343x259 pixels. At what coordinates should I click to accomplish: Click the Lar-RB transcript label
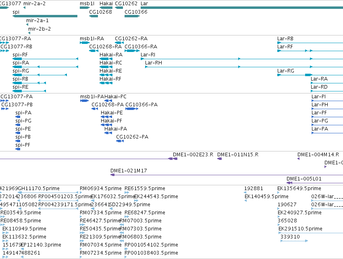(285, 39)
